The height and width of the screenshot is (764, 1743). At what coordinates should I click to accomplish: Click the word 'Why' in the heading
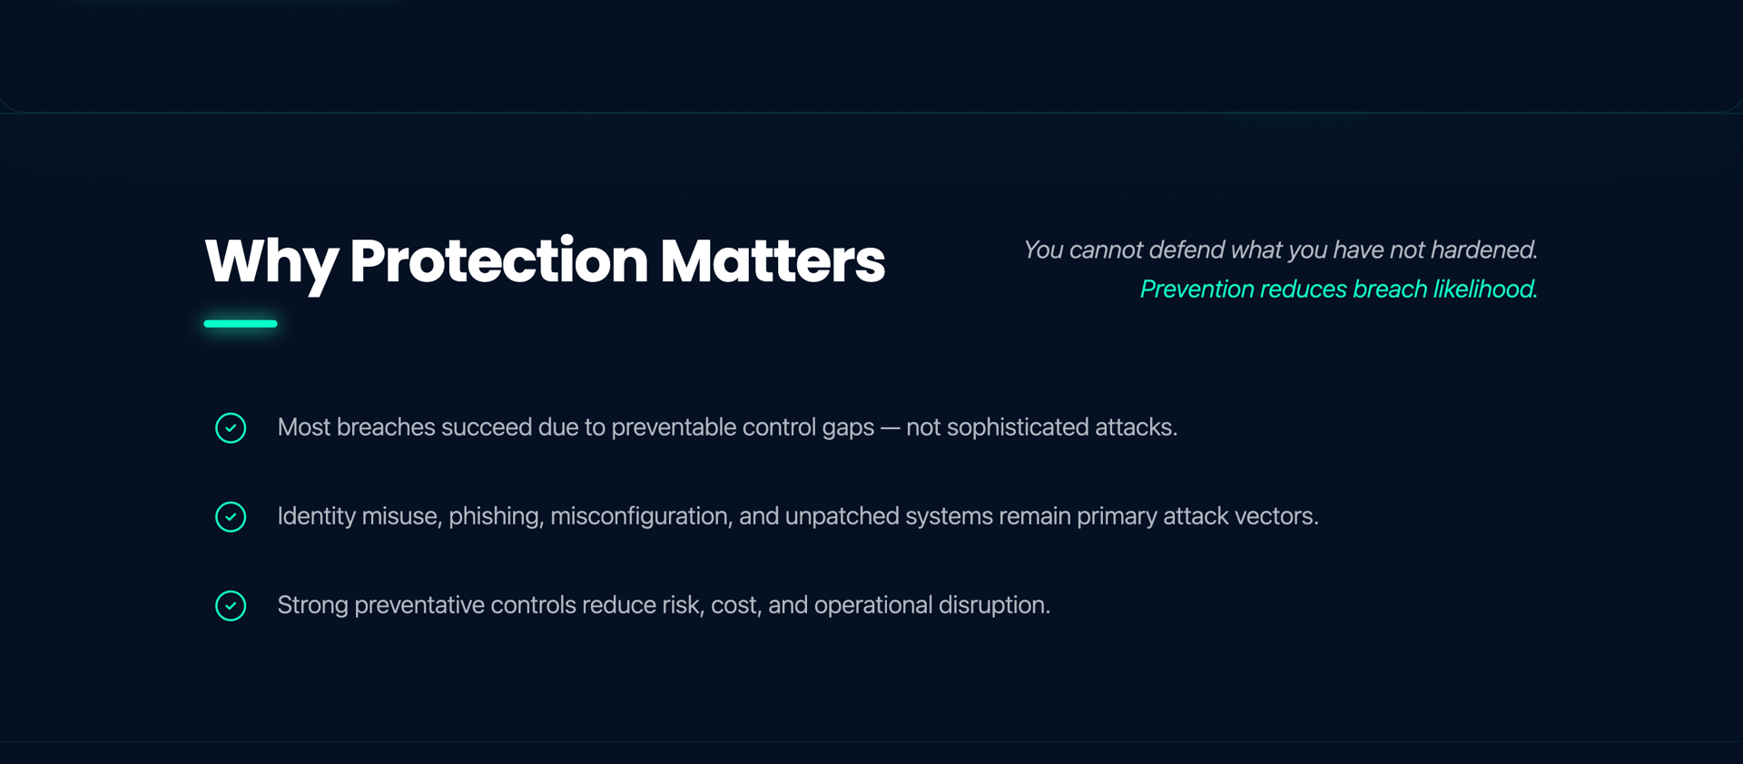(x=271, y=261)
